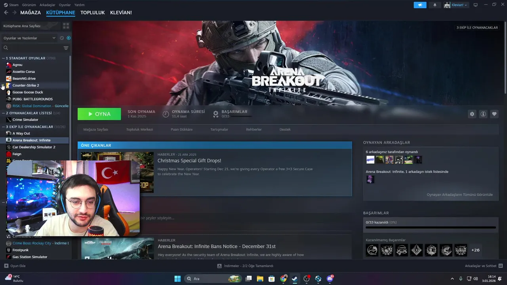Sort library by recent activity clock icon
507x285 pixels.
pos(62,38)
